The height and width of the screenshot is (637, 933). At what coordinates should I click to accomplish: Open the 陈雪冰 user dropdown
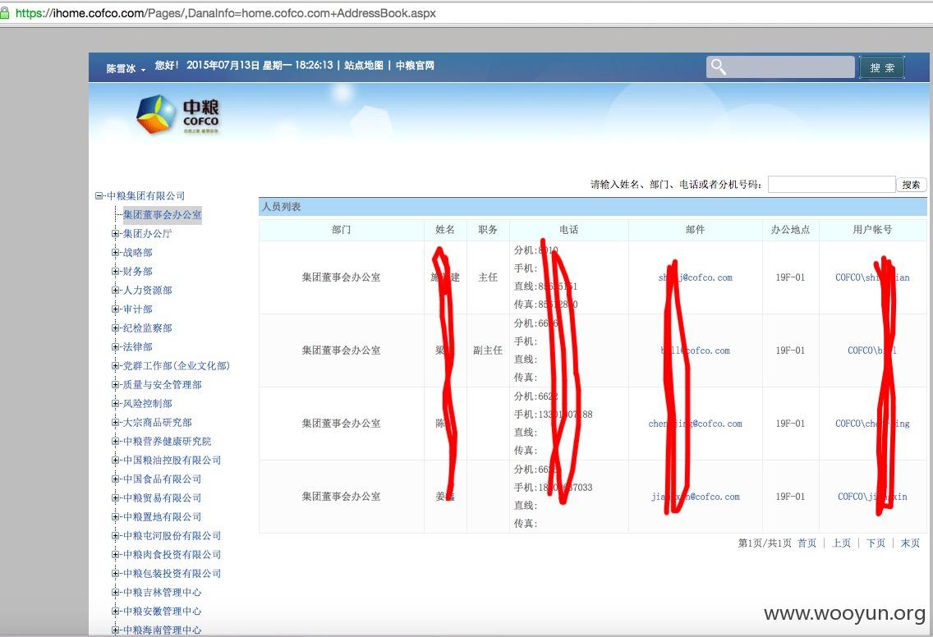(126, 68)
